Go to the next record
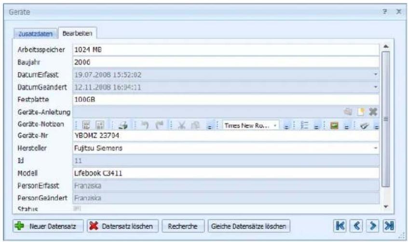 pyautogui.click(x=373, y=226)
